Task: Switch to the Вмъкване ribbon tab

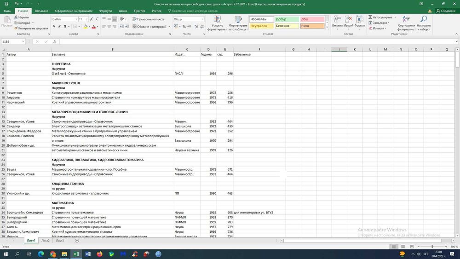Action: tap(42, 11)
